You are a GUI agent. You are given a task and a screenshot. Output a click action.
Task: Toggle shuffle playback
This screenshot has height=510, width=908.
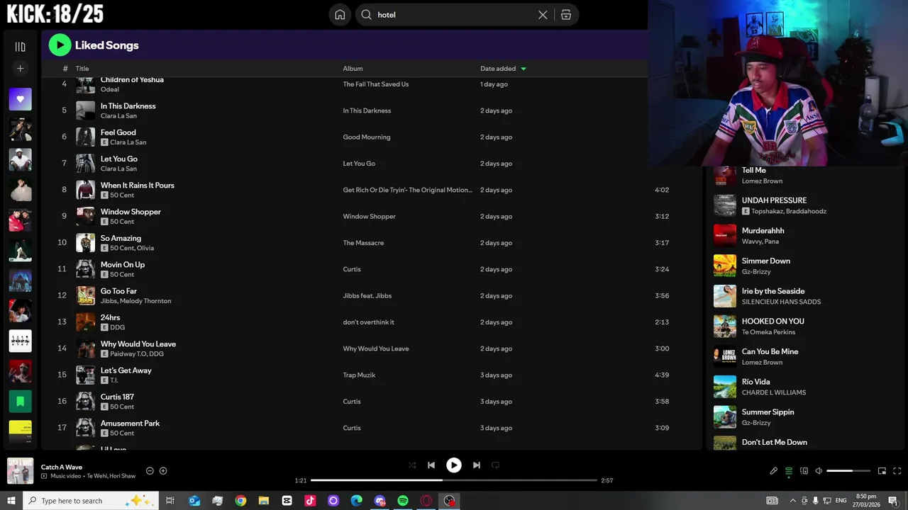click(x=412, y=465)
